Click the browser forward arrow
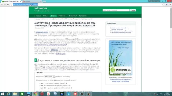Viewport: 172px width, 96px height. click(5, 5)
